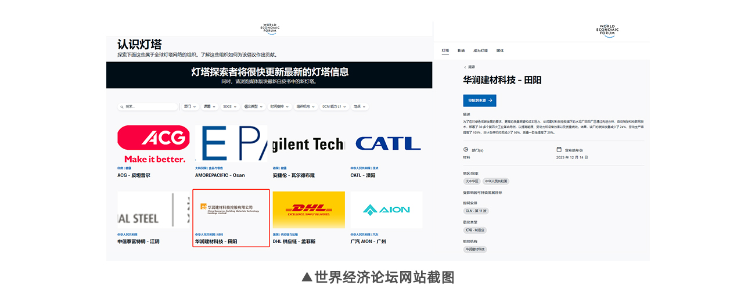Click the World Economic Forum logo on detail page
The width and height of the screenshot is (755, 296).
click(608, 30)
